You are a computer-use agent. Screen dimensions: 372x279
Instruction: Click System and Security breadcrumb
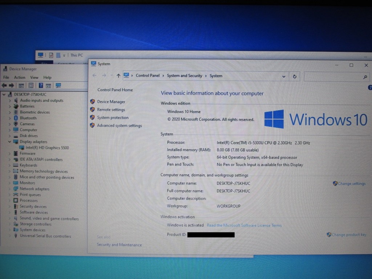[184, 76]
